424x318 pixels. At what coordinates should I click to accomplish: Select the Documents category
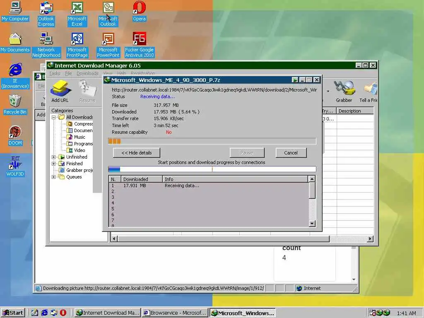(x=79, y=130)
